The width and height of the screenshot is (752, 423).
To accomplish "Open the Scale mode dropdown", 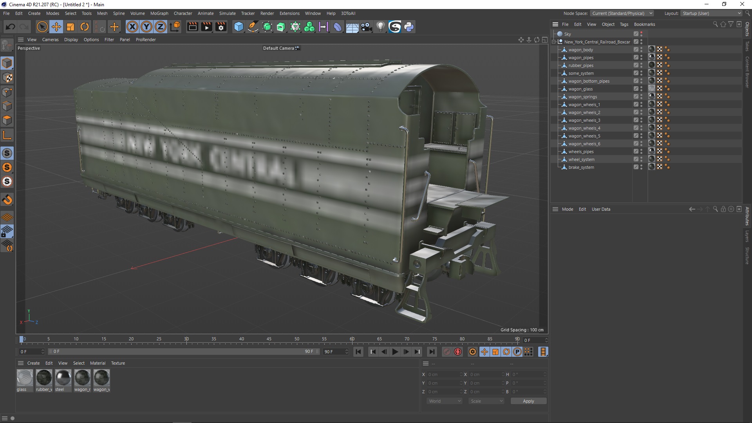I will [x=486, y=401].
